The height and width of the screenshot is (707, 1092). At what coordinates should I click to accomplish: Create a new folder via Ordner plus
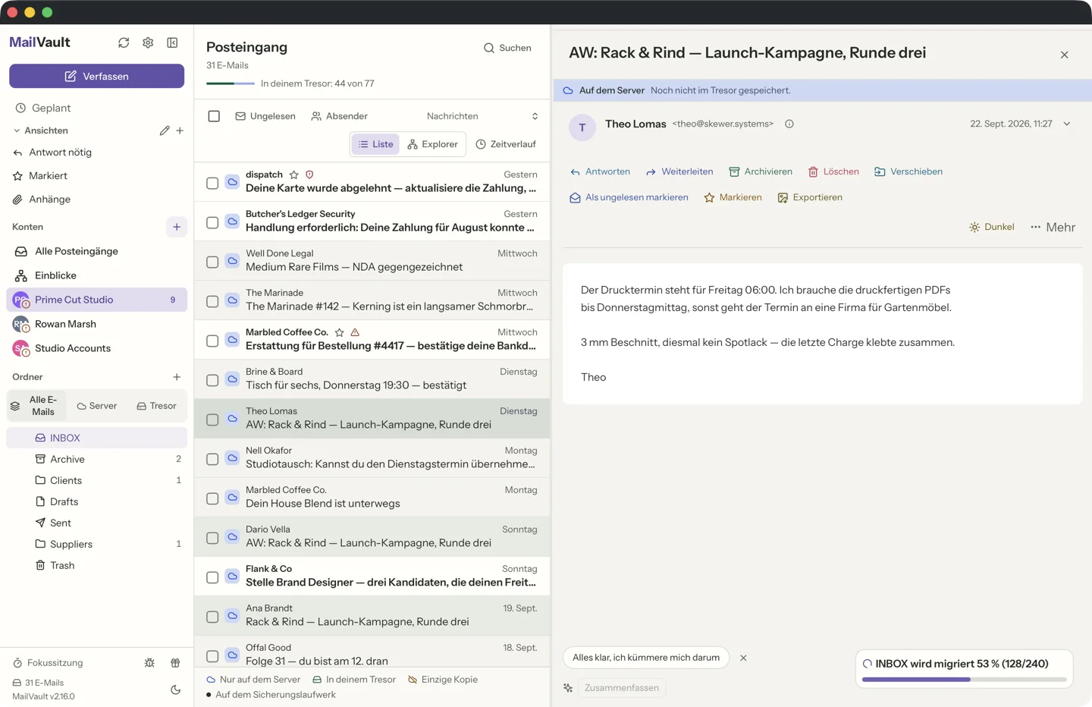pyautogui.click(x=177, y=377)
